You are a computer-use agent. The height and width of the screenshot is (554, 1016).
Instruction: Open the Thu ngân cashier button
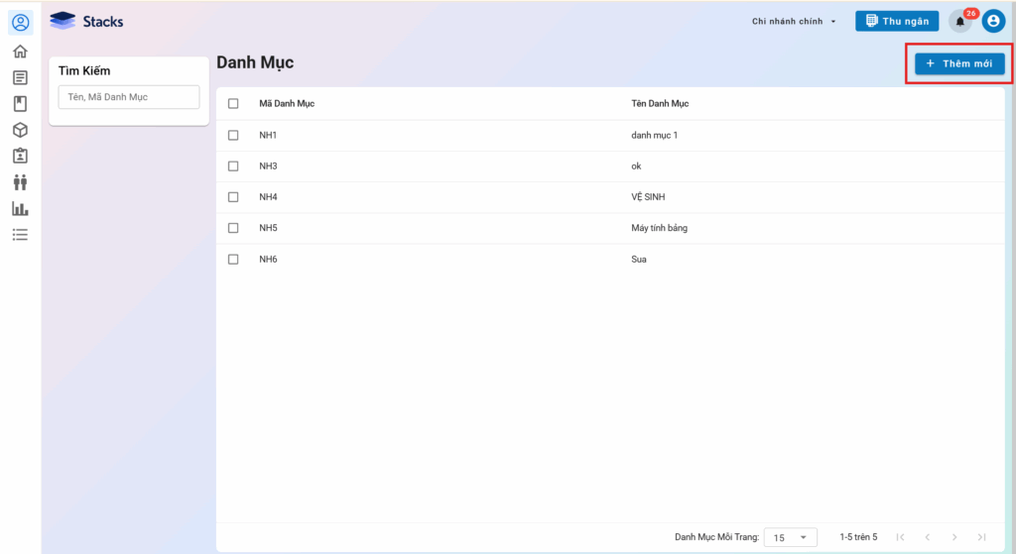click(x=897, y=22)
